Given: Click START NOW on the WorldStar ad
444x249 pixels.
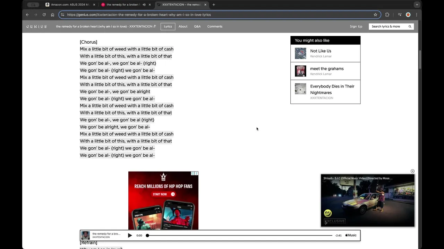Looking at the screenshot, I should click(163, 194).
